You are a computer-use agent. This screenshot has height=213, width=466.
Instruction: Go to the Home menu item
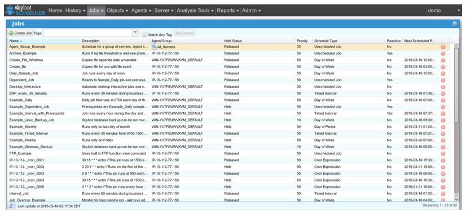pyautogui.click(x=55, y=10)
